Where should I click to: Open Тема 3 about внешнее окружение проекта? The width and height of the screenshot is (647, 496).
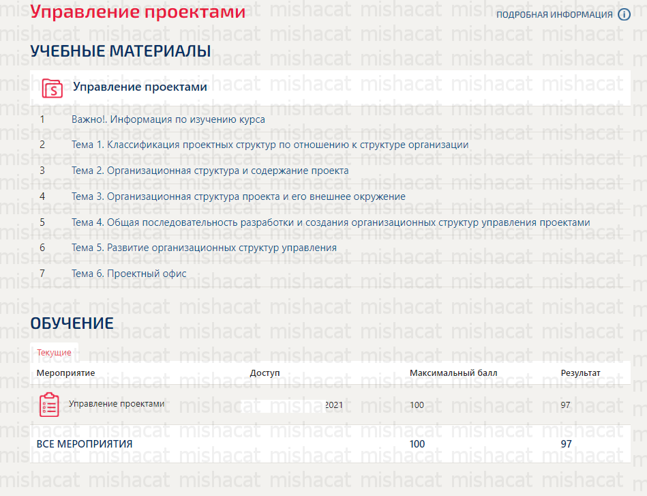[x=239, y=196]
